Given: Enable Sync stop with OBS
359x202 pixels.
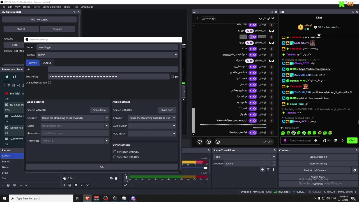Looking at the screenshot, I should coord(115,157).
